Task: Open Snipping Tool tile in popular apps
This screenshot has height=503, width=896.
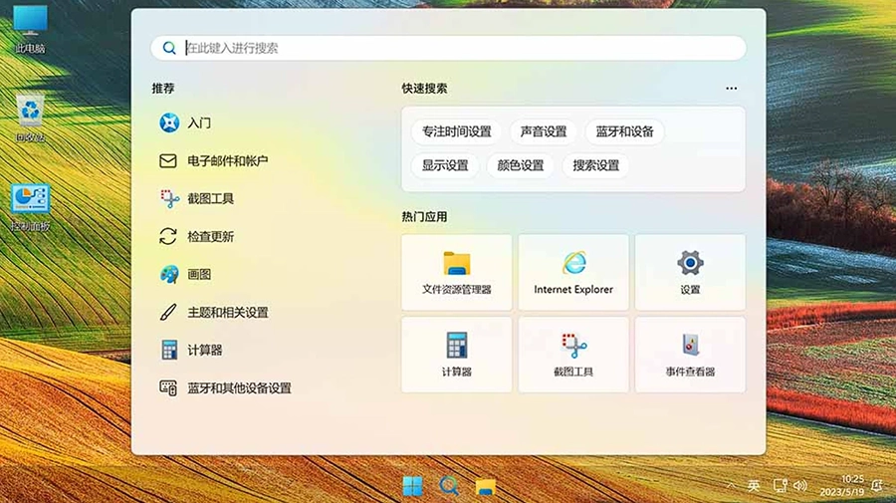Action: [x=573, y=354]
